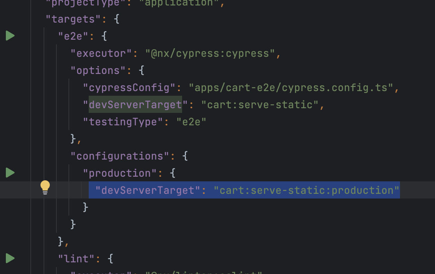Click the "apps/cart-e2e/cypress.config.ts" path value
The width and height of the screenshot is (435, 274).
pyautogui.click(x=291, y=88)
